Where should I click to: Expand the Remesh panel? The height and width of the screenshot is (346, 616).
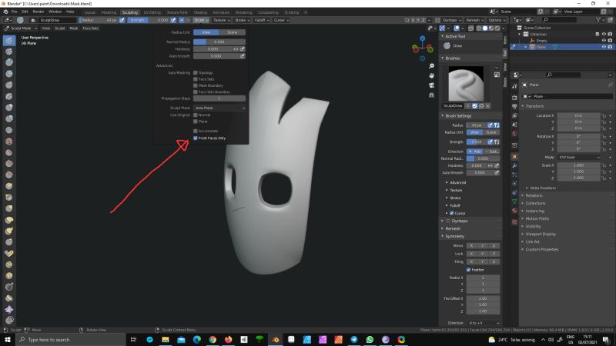[x=451, y=228]
